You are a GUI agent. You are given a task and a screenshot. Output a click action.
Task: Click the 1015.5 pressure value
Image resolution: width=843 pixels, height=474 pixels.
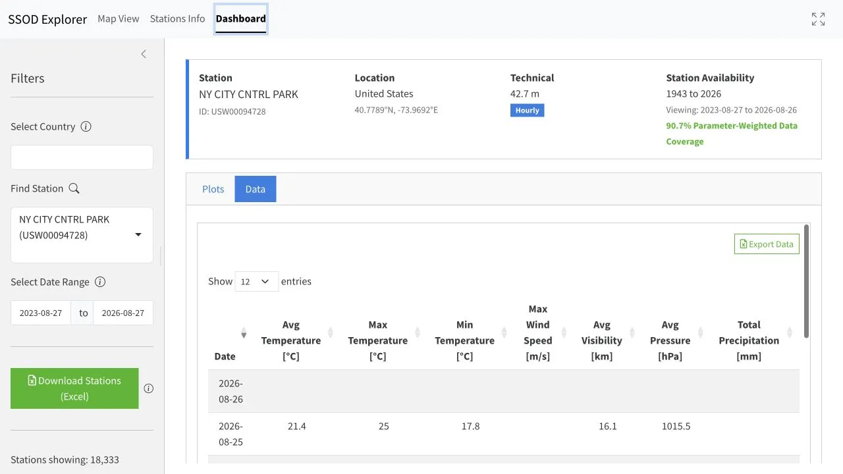(676, 426)
